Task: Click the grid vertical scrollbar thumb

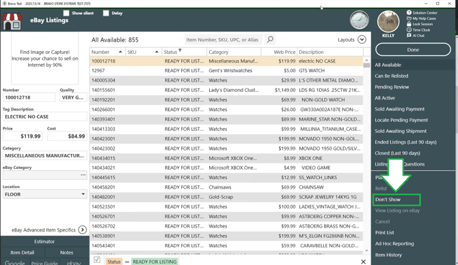Action: click(x=366, y=65)
